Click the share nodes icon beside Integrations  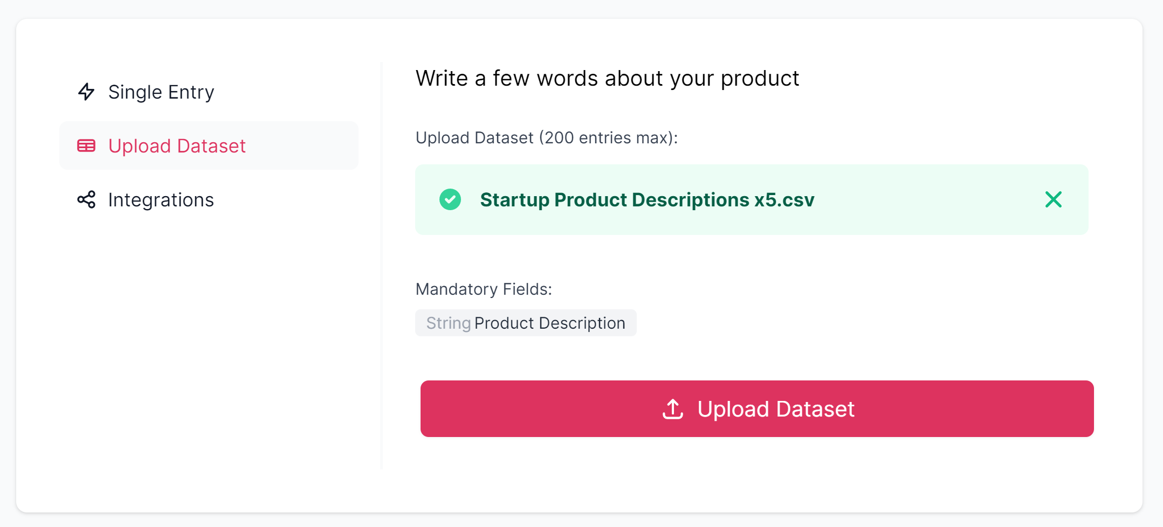pos(86,199)
